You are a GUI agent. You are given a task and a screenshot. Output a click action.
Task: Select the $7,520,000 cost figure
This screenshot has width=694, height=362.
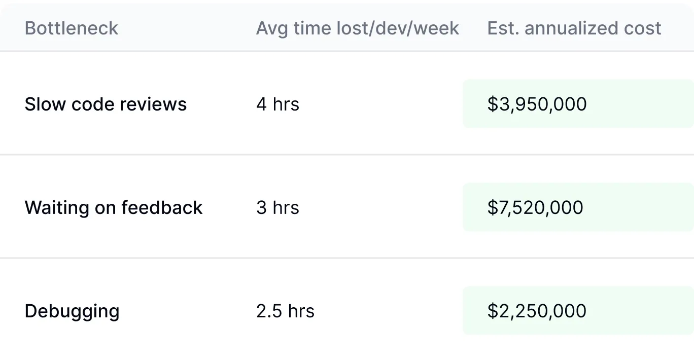[535, 208]
